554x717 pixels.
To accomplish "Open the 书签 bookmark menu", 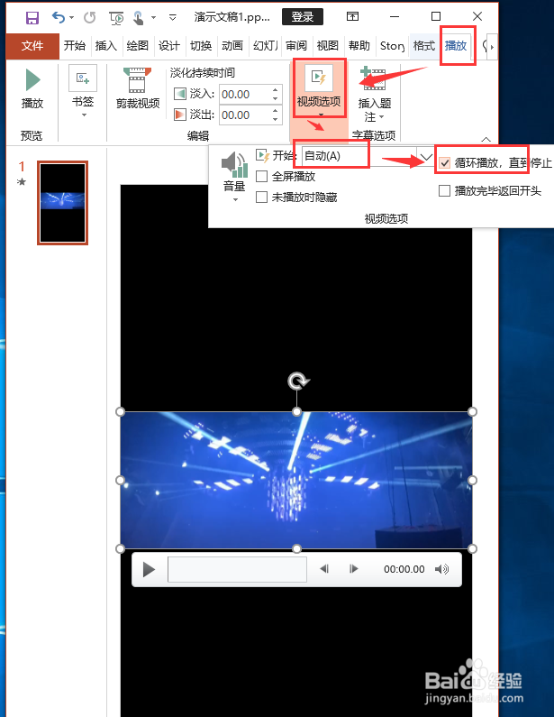I will tap(83, 91).
